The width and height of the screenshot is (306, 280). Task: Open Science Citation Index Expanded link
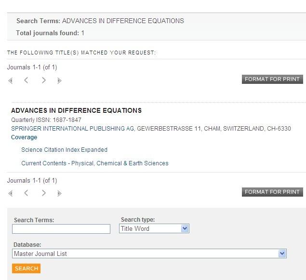[64, 150]
